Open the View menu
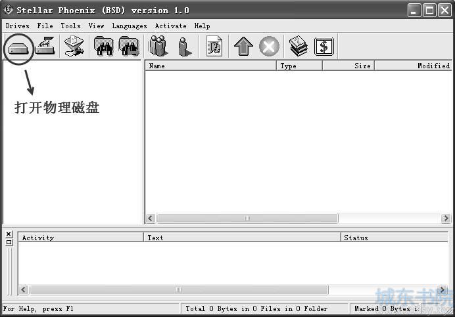 pos(97,26)
